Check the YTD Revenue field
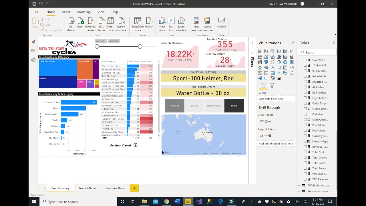 tap(305, 179)
